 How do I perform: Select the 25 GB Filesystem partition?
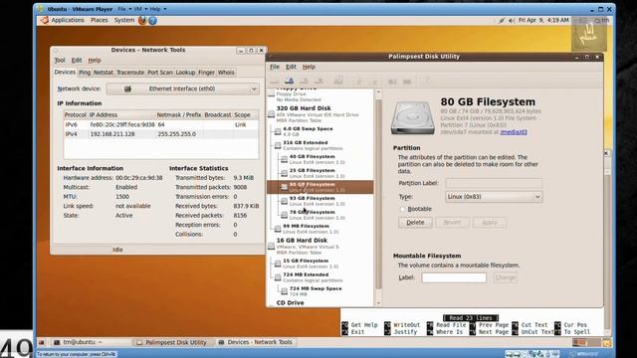tap(317, 173)
